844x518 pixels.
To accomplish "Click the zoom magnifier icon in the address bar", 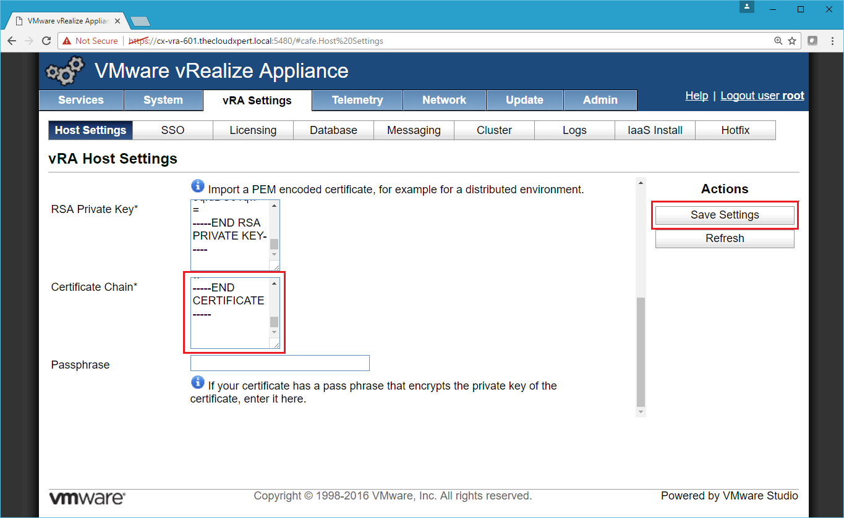I will point(778,41).
